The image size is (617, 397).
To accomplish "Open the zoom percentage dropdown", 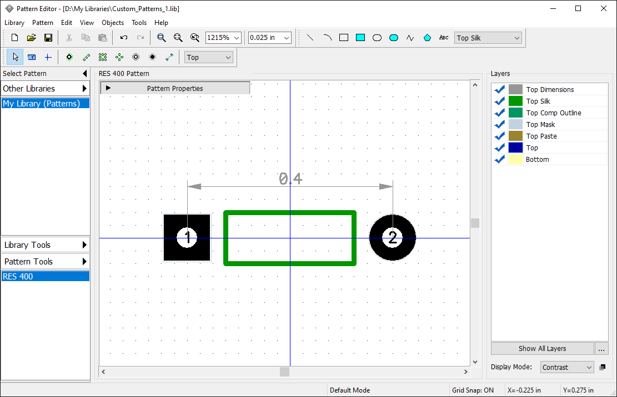I will pos(237,38).
